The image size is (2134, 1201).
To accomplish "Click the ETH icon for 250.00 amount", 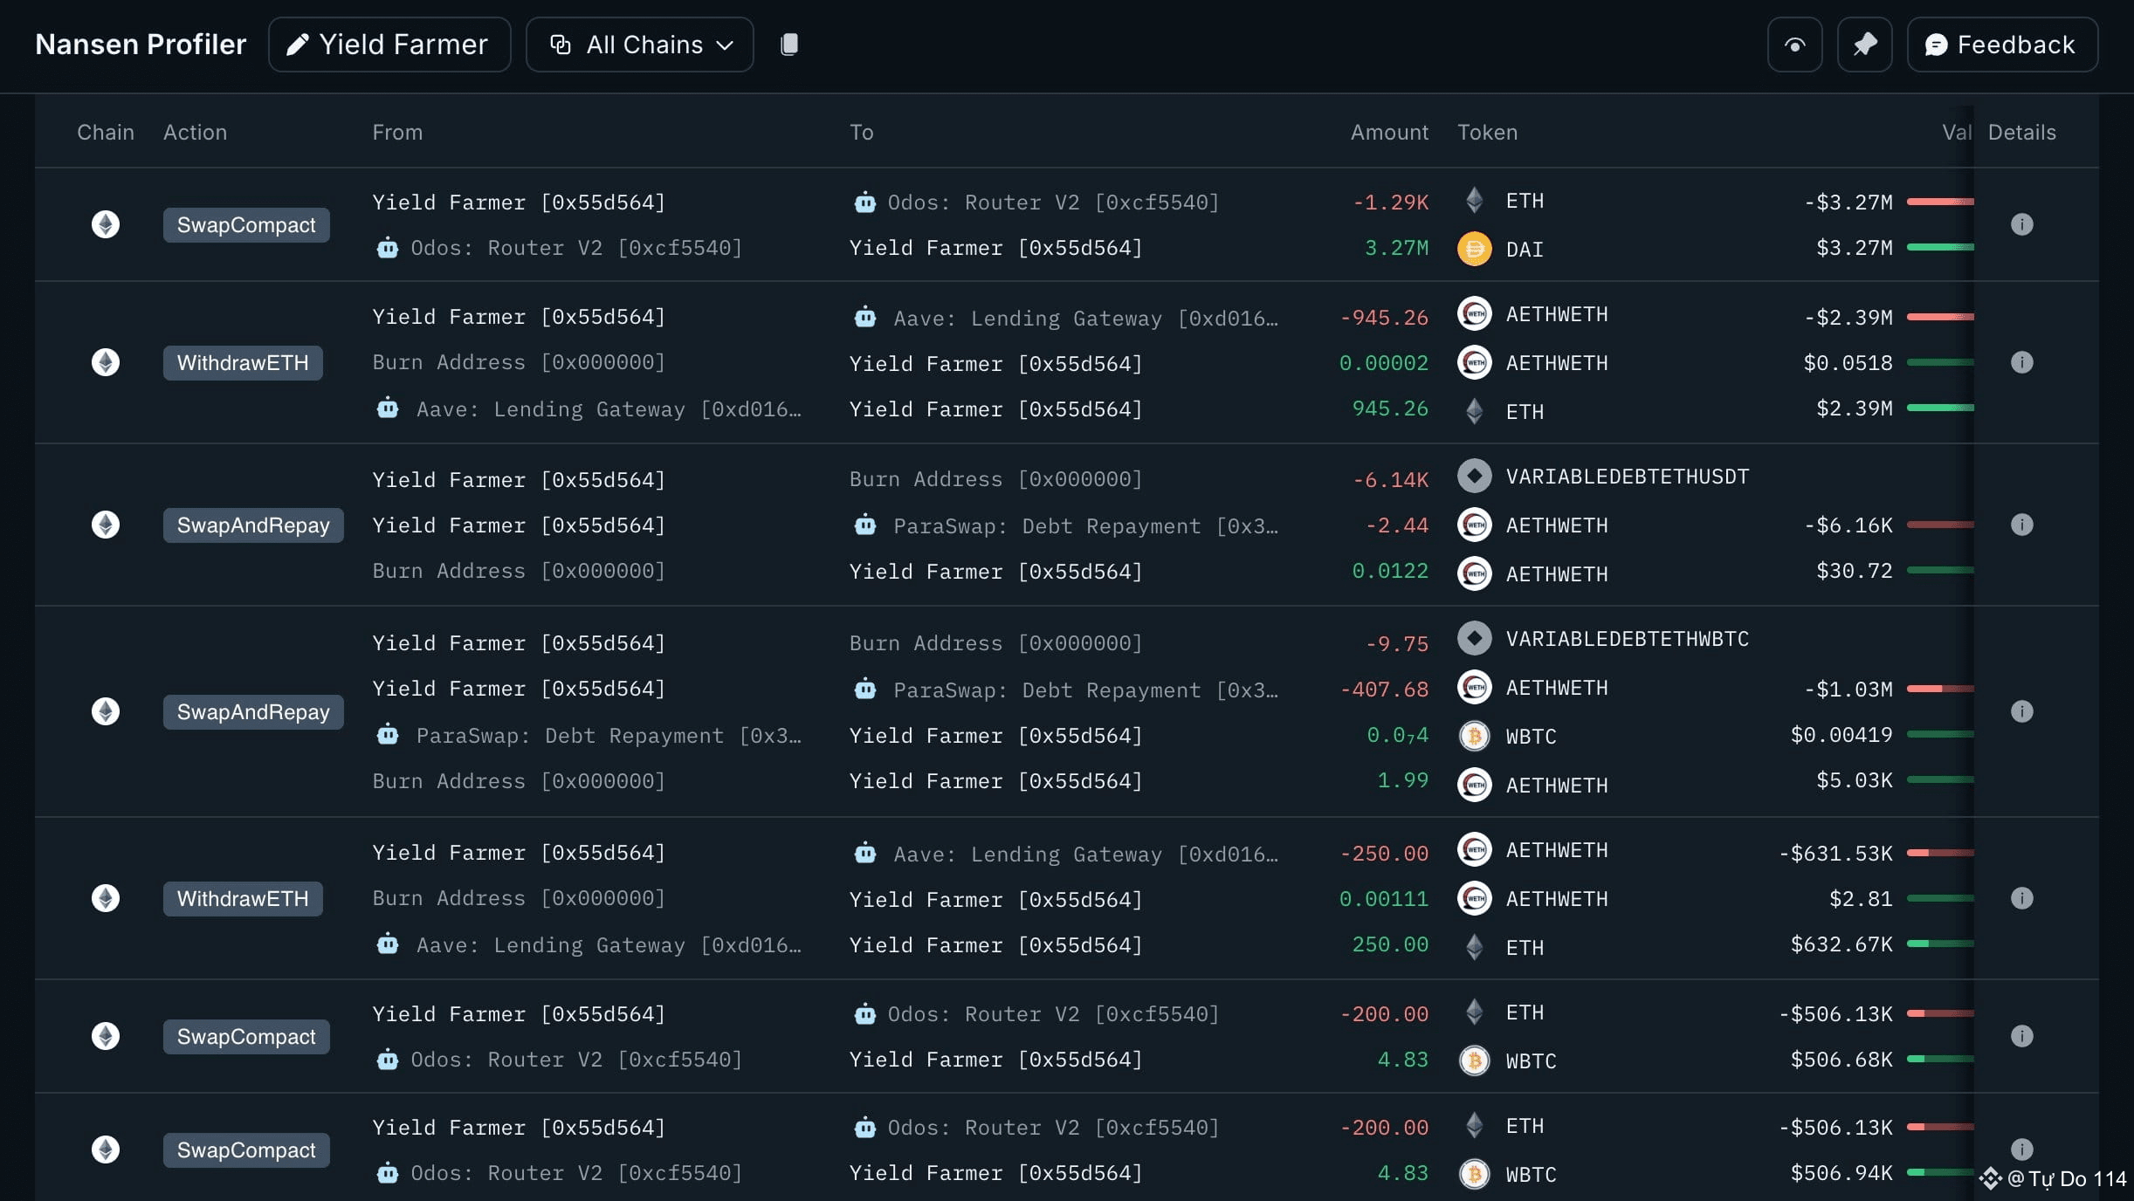I will pyautogui.click(x=1474, y=947).
